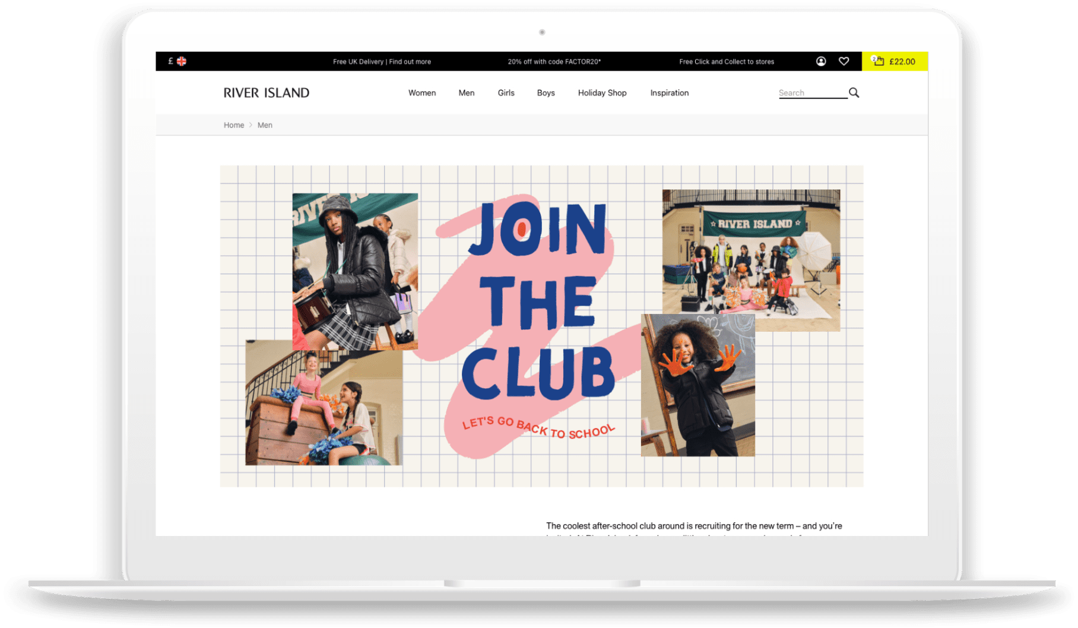
Task: Open the Girls menu
Action: pos(506,93)
